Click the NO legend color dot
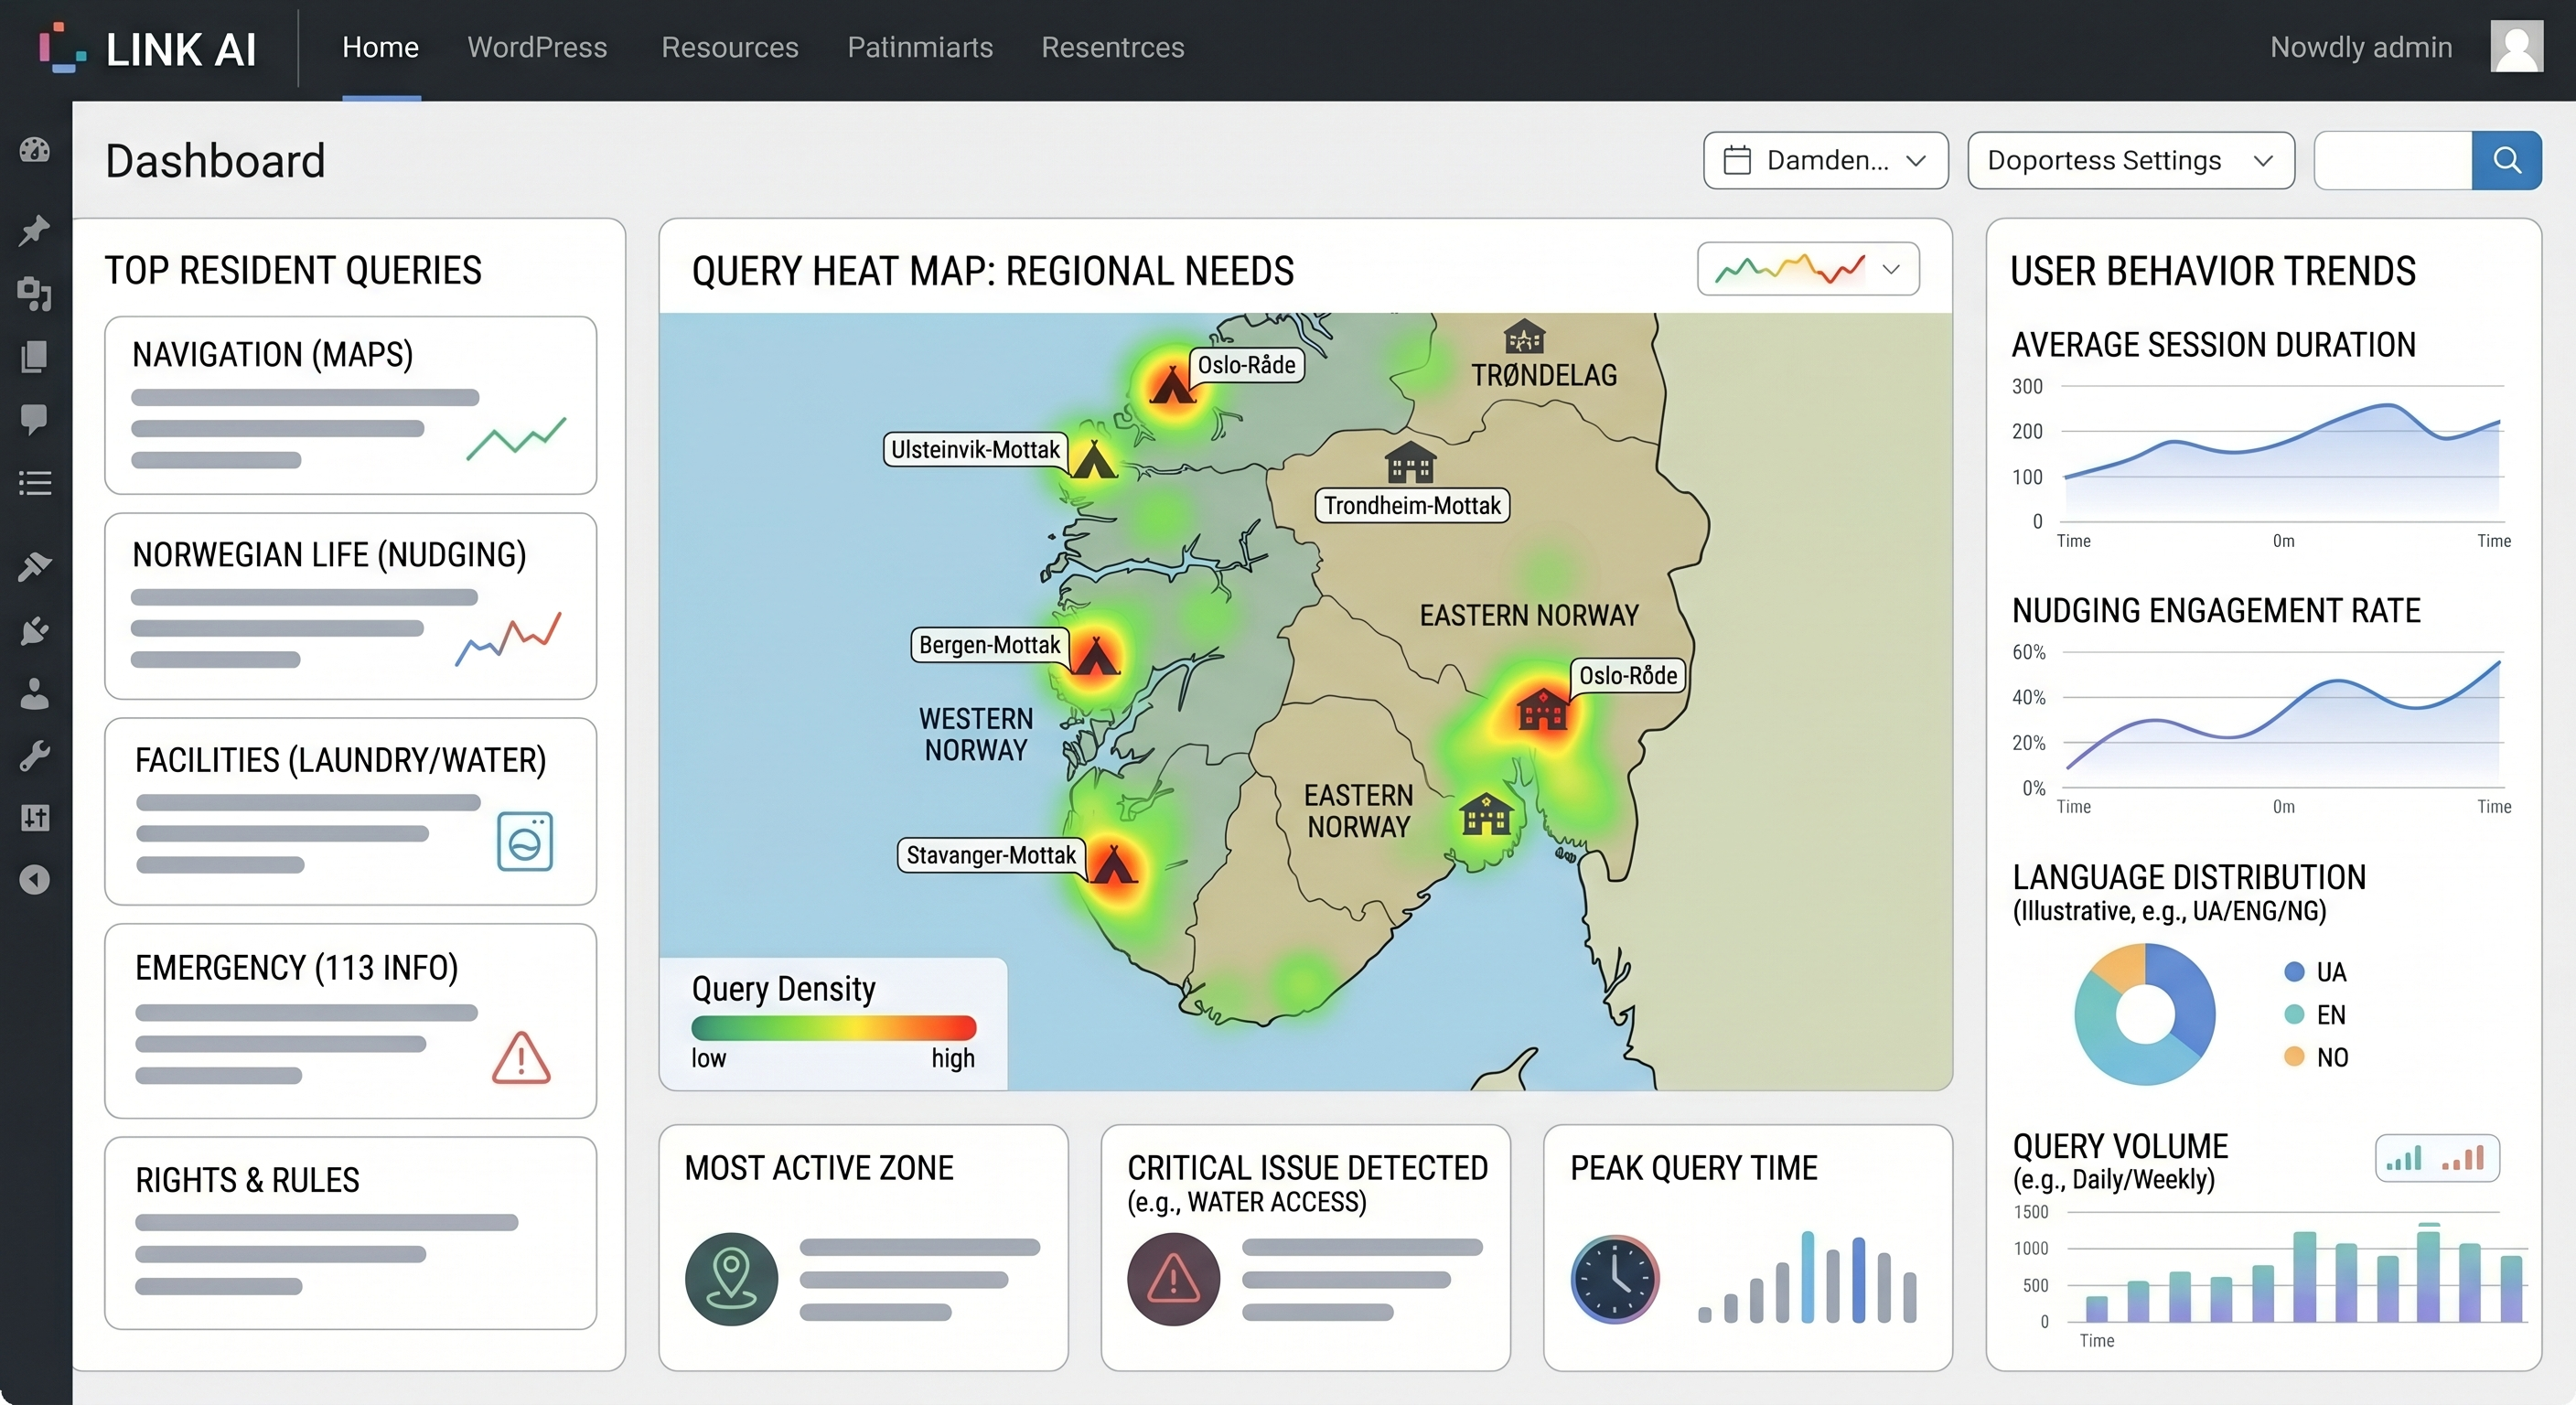The width and height of the screenshot is (2576, 1405). point(2295,1057)
